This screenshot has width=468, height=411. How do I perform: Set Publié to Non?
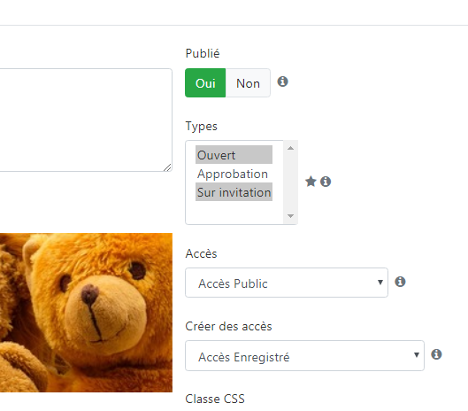pyautogui.click(x=248, y=82)
